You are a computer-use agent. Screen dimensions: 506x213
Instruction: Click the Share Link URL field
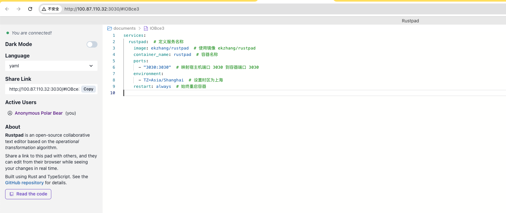coord(44,89)
